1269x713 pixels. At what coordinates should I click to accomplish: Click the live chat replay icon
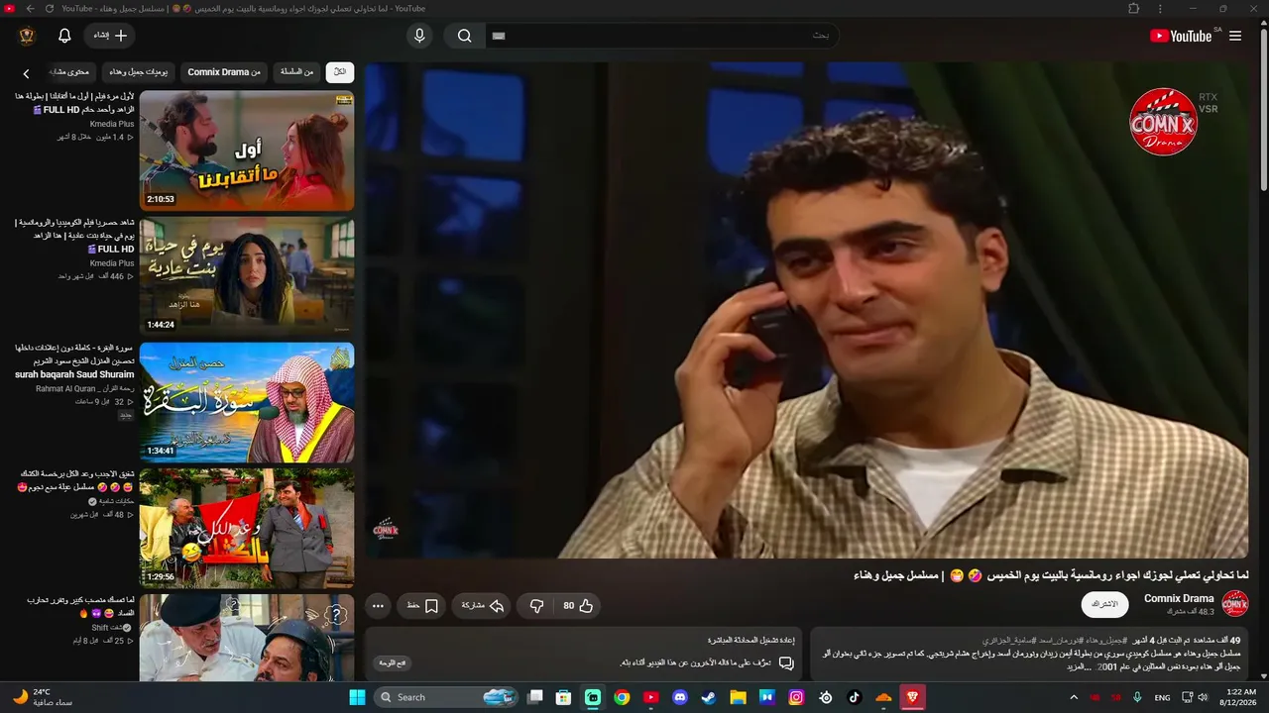coord(786,662)
